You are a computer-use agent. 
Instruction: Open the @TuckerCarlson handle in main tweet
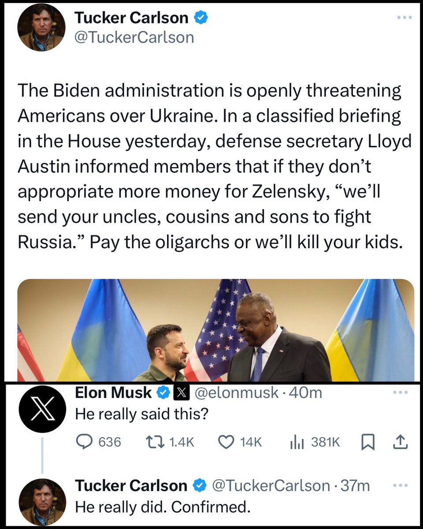point(134,37)
